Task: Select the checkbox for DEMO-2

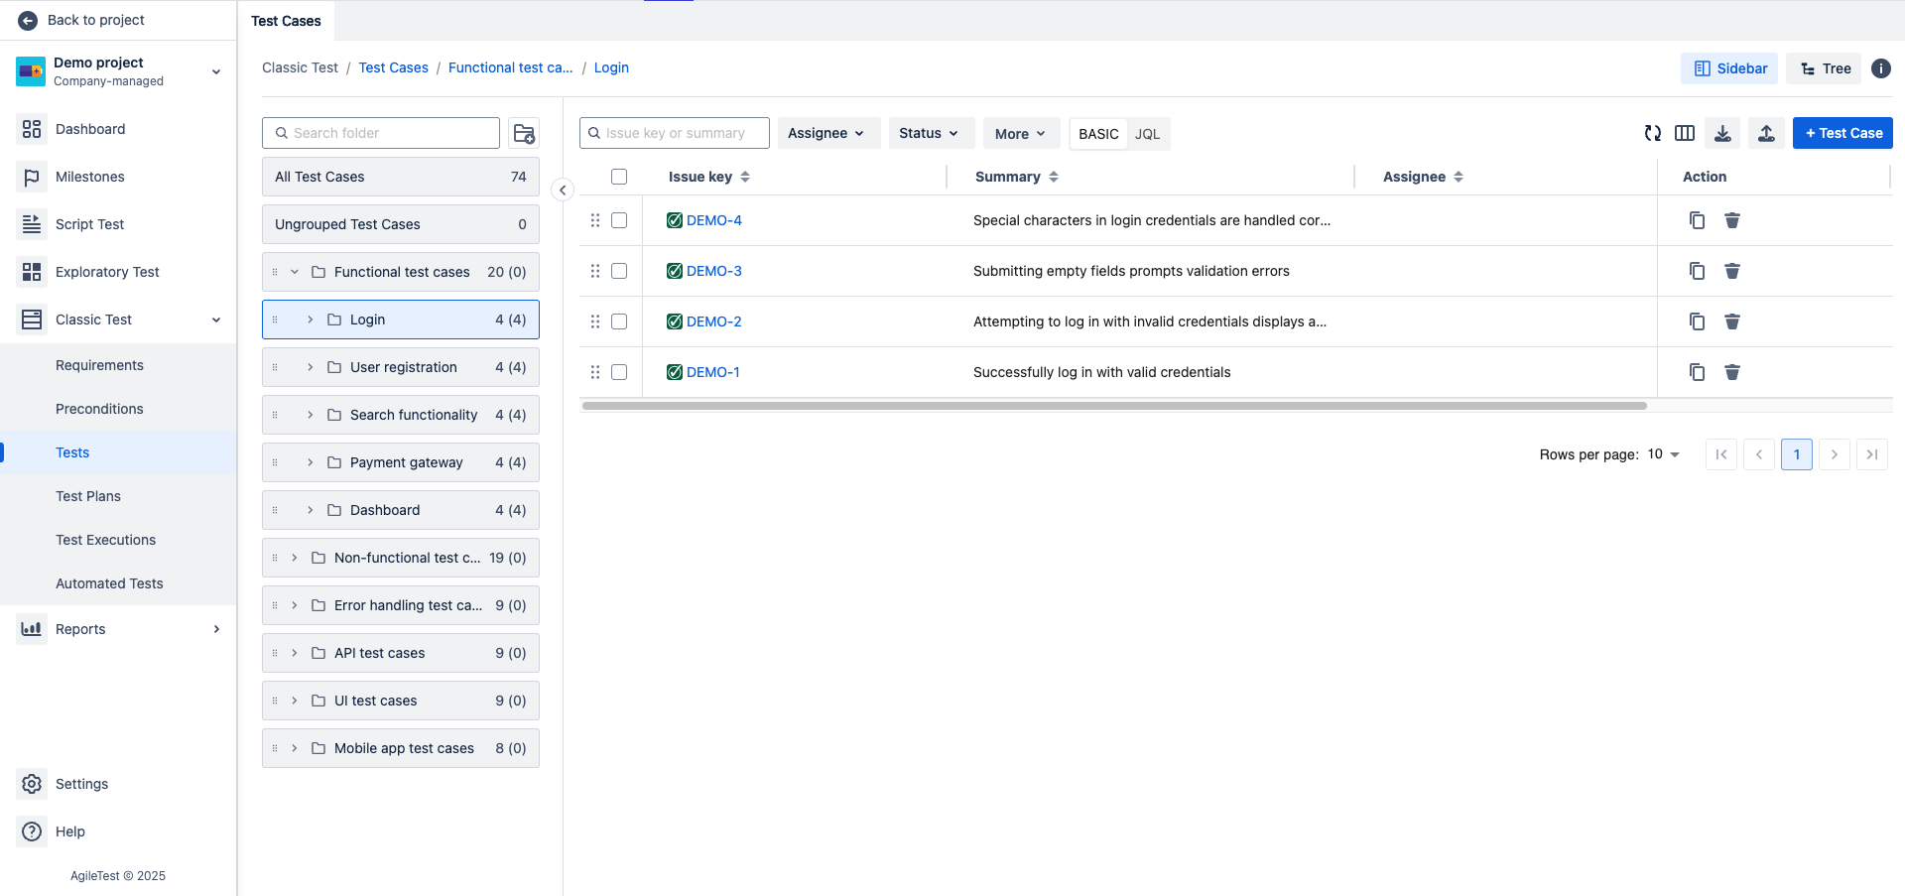Action: click(x=619, y=321)
